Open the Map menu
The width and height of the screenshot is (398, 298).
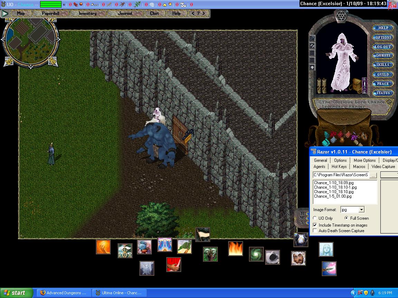click(21, 13)
